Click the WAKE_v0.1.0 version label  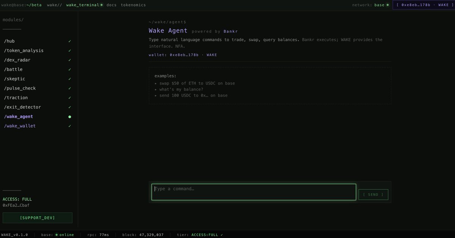(14, 235)
